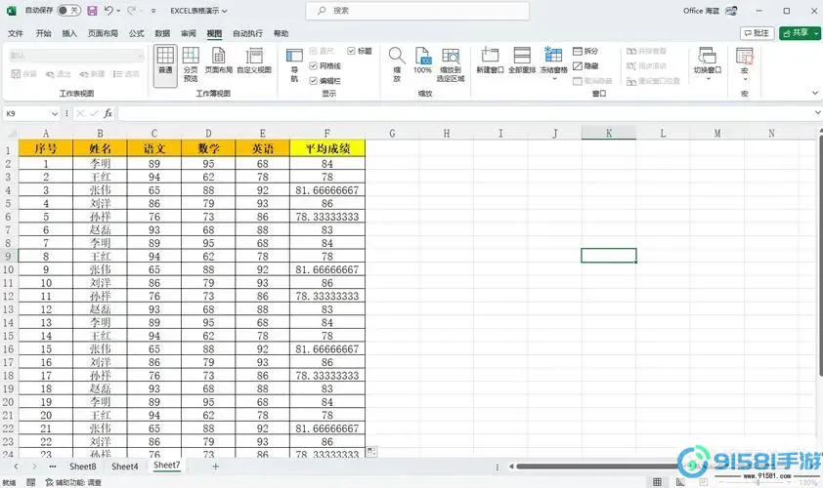Open the 文件 File tab
The width and height of the screenshot is (823, 488).
point(16,33)
